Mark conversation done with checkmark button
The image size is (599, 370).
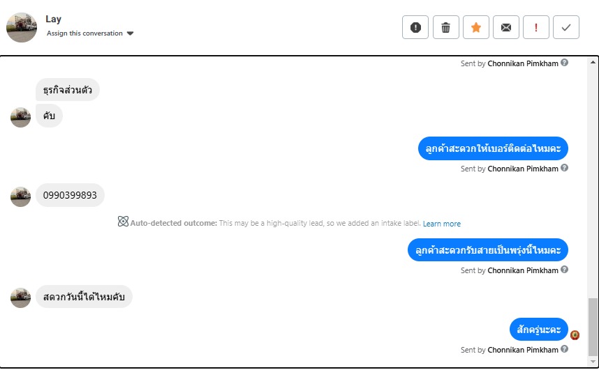click(566, 28)
